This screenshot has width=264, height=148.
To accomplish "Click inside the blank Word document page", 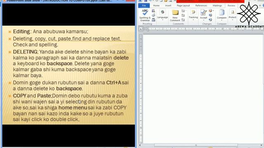I will coord(203,89).
